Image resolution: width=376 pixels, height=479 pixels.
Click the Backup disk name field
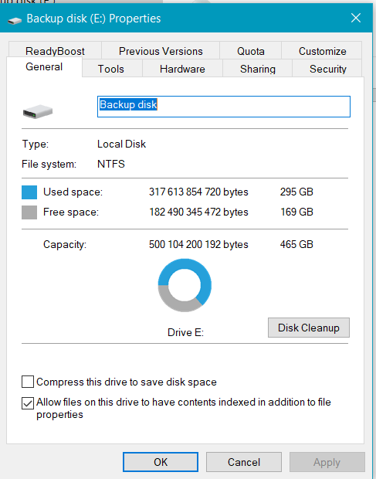pyautogui.click(x=224, y=107)
